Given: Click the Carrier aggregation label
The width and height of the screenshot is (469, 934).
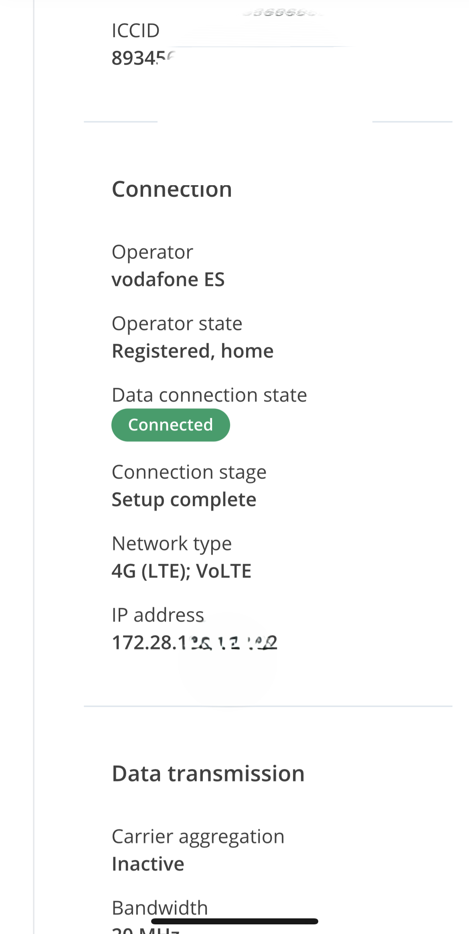Looking at the screenshot, I should click(x=198, y=837).
